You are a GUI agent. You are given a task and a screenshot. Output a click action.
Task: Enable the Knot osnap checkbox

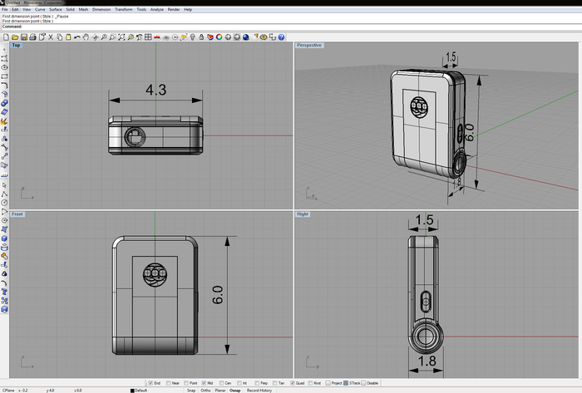[310, 383]
